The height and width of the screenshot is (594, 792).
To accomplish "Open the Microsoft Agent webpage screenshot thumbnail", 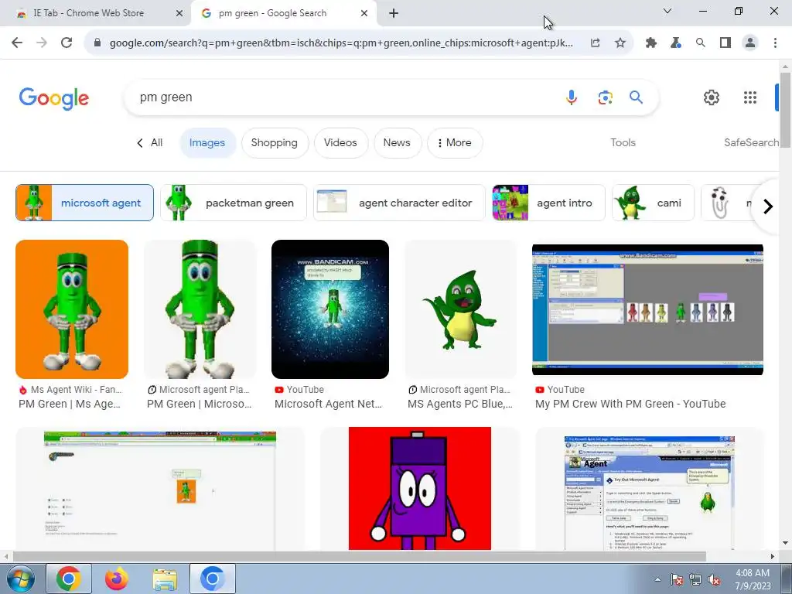I will click(x=650, y=493).
